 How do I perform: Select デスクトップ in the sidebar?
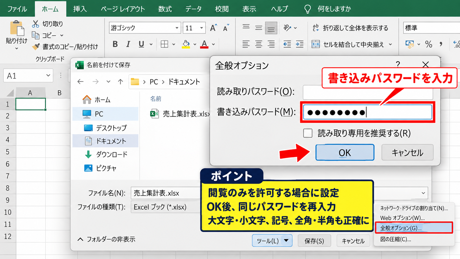click(105, 128)
